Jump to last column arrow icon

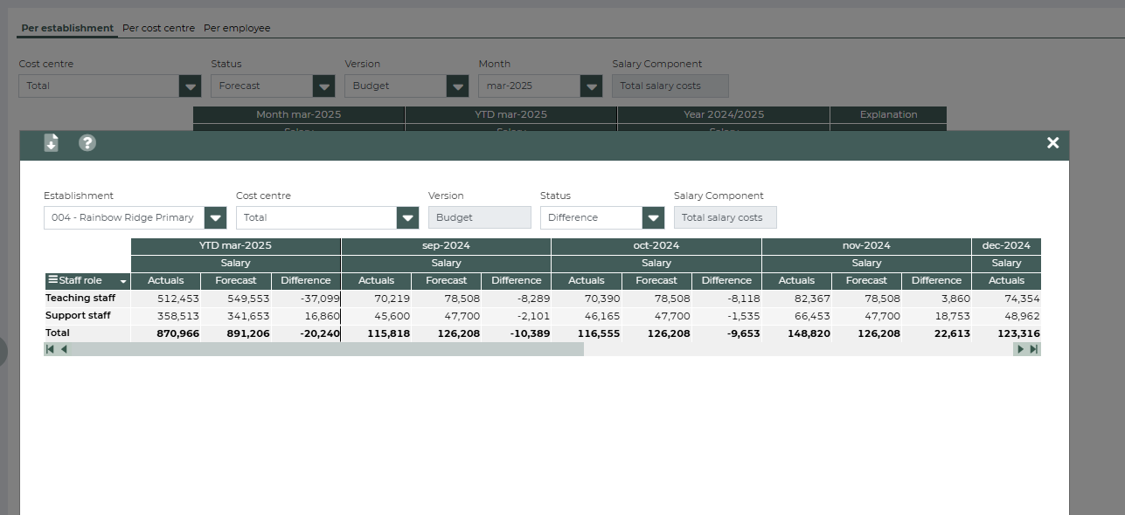[1034, 349]
